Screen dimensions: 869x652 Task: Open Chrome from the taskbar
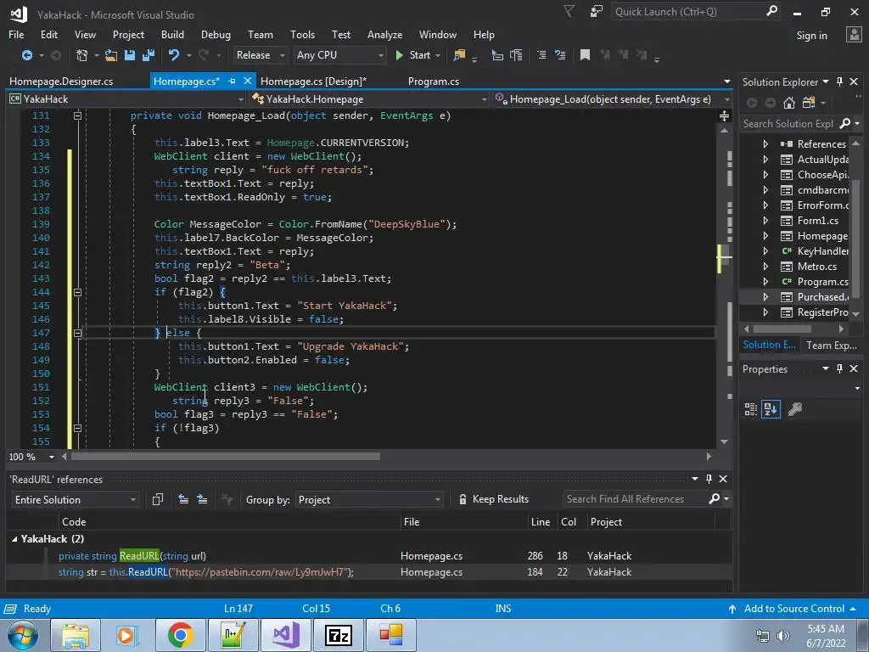[180, 635]
